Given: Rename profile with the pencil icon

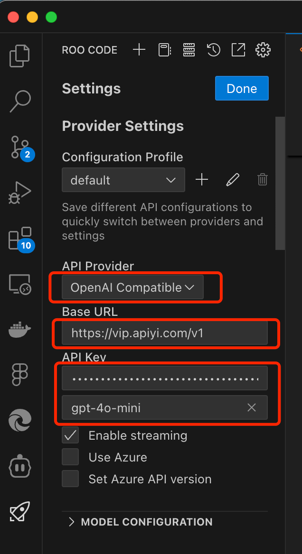Looking at the screenshot, I should 233,180.
